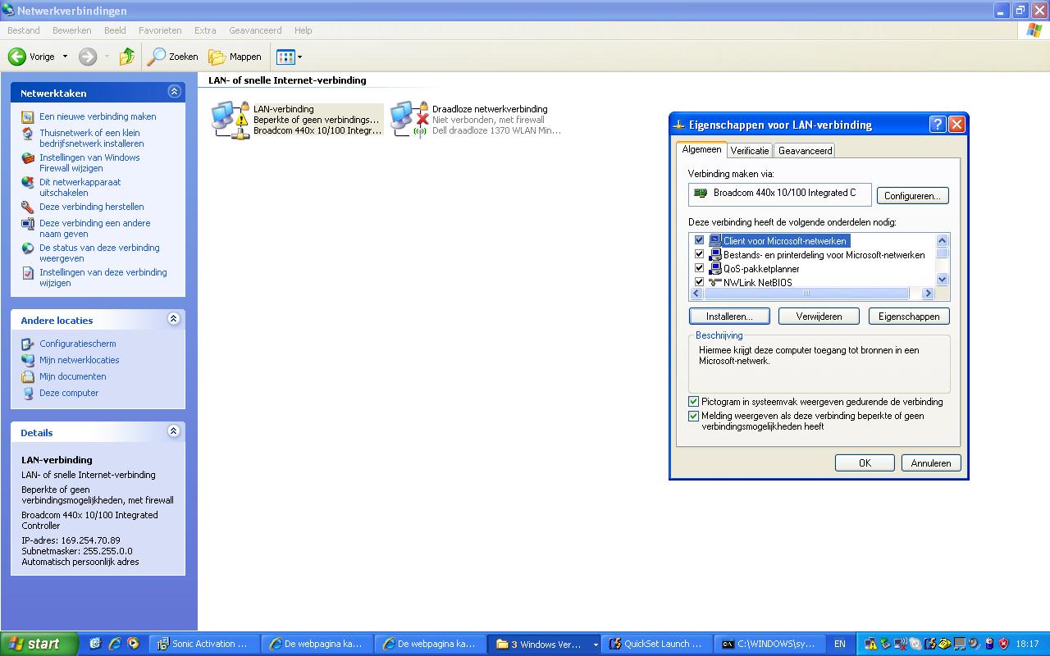Screen dimensions: 1050x656
Task: Click the folder up-one-level icon
Action: [x=126, y=57]
